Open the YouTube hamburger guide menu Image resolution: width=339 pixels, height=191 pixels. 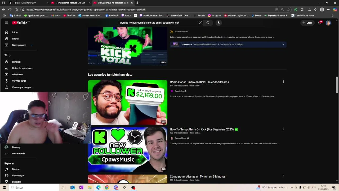click(x=6, y=23)
